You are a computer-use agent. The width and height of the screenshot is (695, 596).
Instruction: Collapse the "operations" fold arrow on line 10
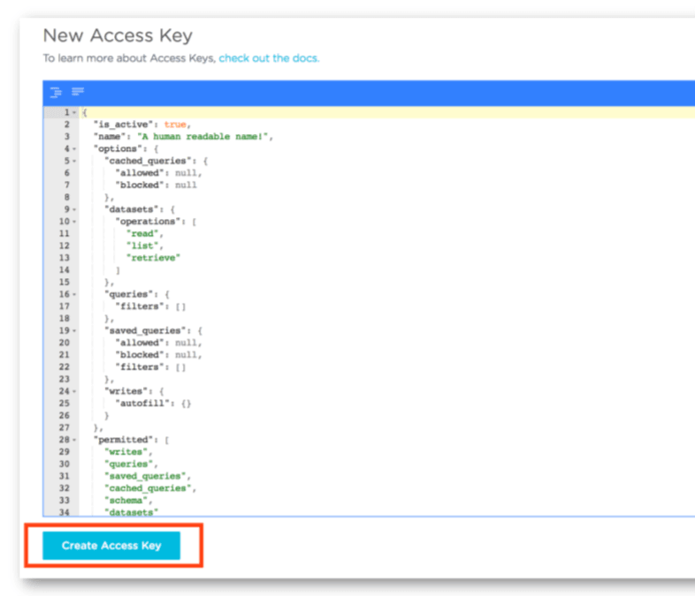point(74,222)
